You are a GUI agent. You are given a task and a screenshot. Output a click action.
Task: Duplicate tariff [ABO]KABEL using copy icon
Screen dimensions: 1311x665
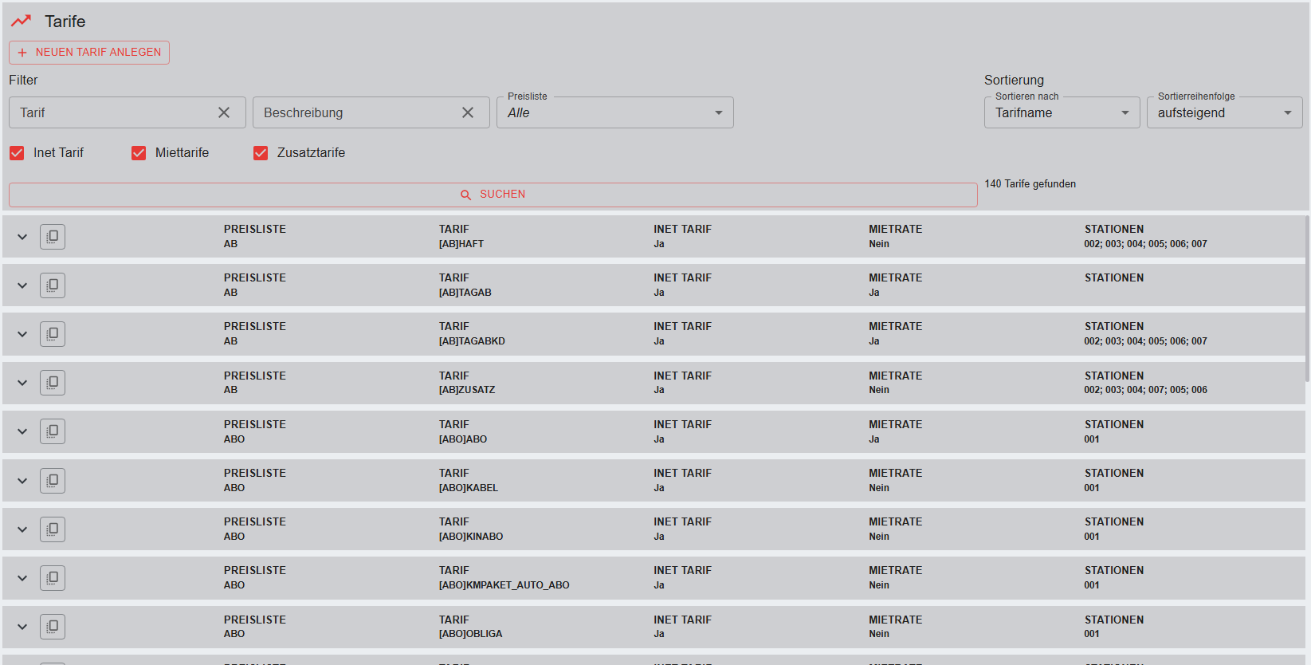point(53,481)
